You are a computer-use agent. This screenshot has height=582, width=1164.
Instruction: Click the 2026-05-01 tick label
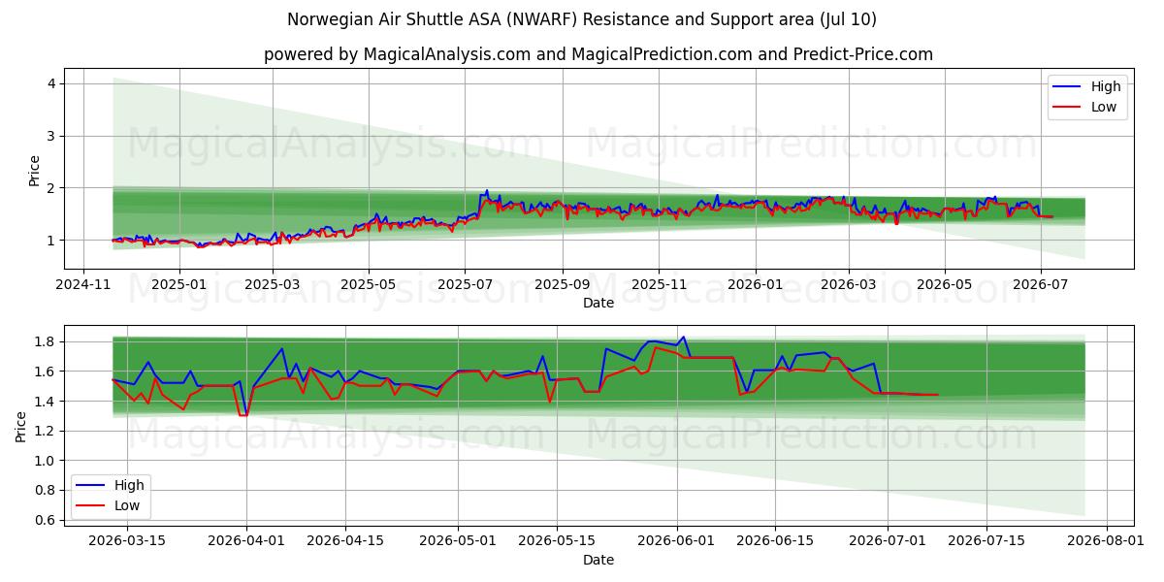click(458, 542)
